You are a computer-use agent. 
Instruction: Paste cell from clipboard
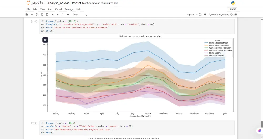tap(47, 15)
